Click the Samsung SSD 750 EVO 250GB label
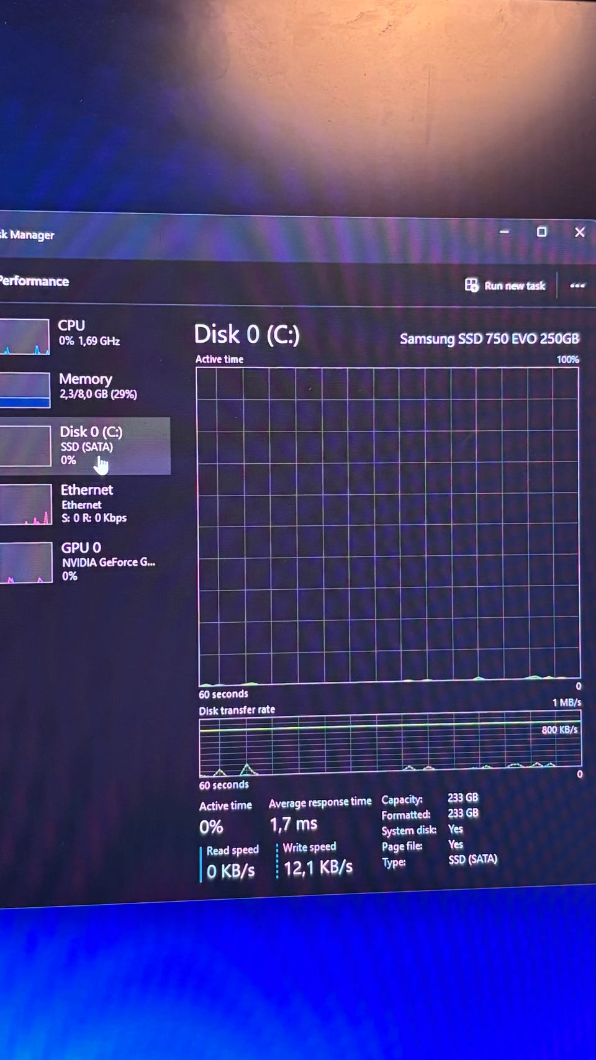Screen dimensions: 596x1060 coord(489,338)
